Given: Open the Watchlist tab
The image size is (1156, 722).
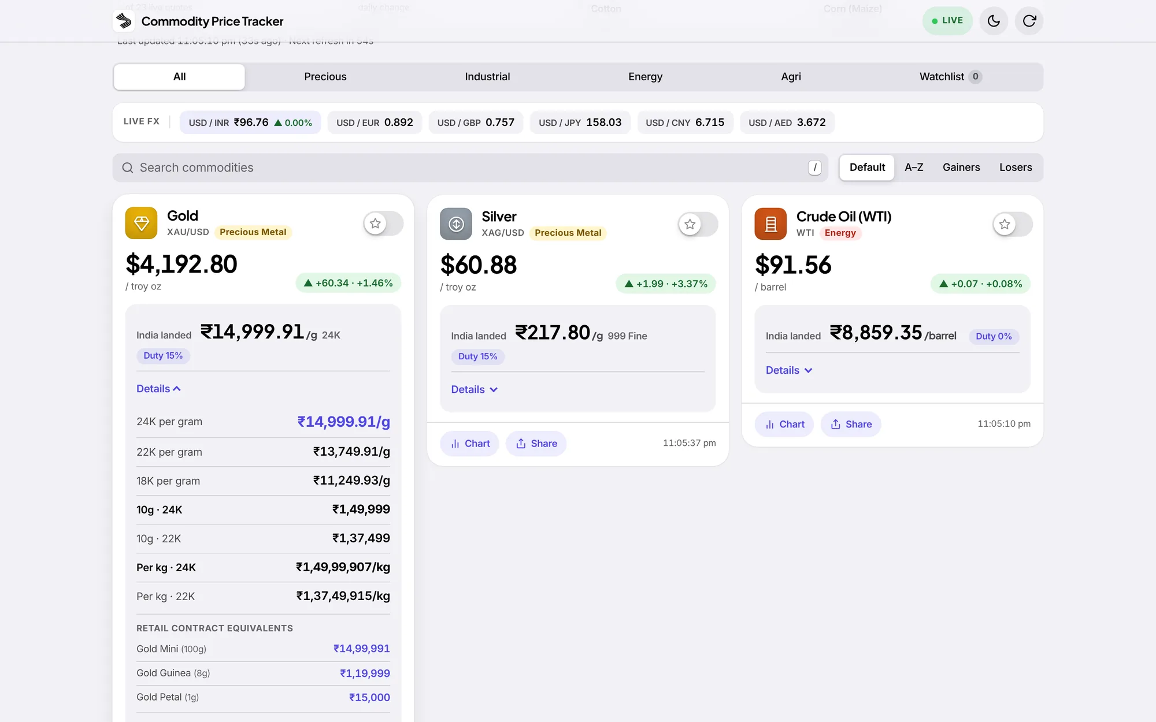Looking at the screenshot, I should click(950, 77).
